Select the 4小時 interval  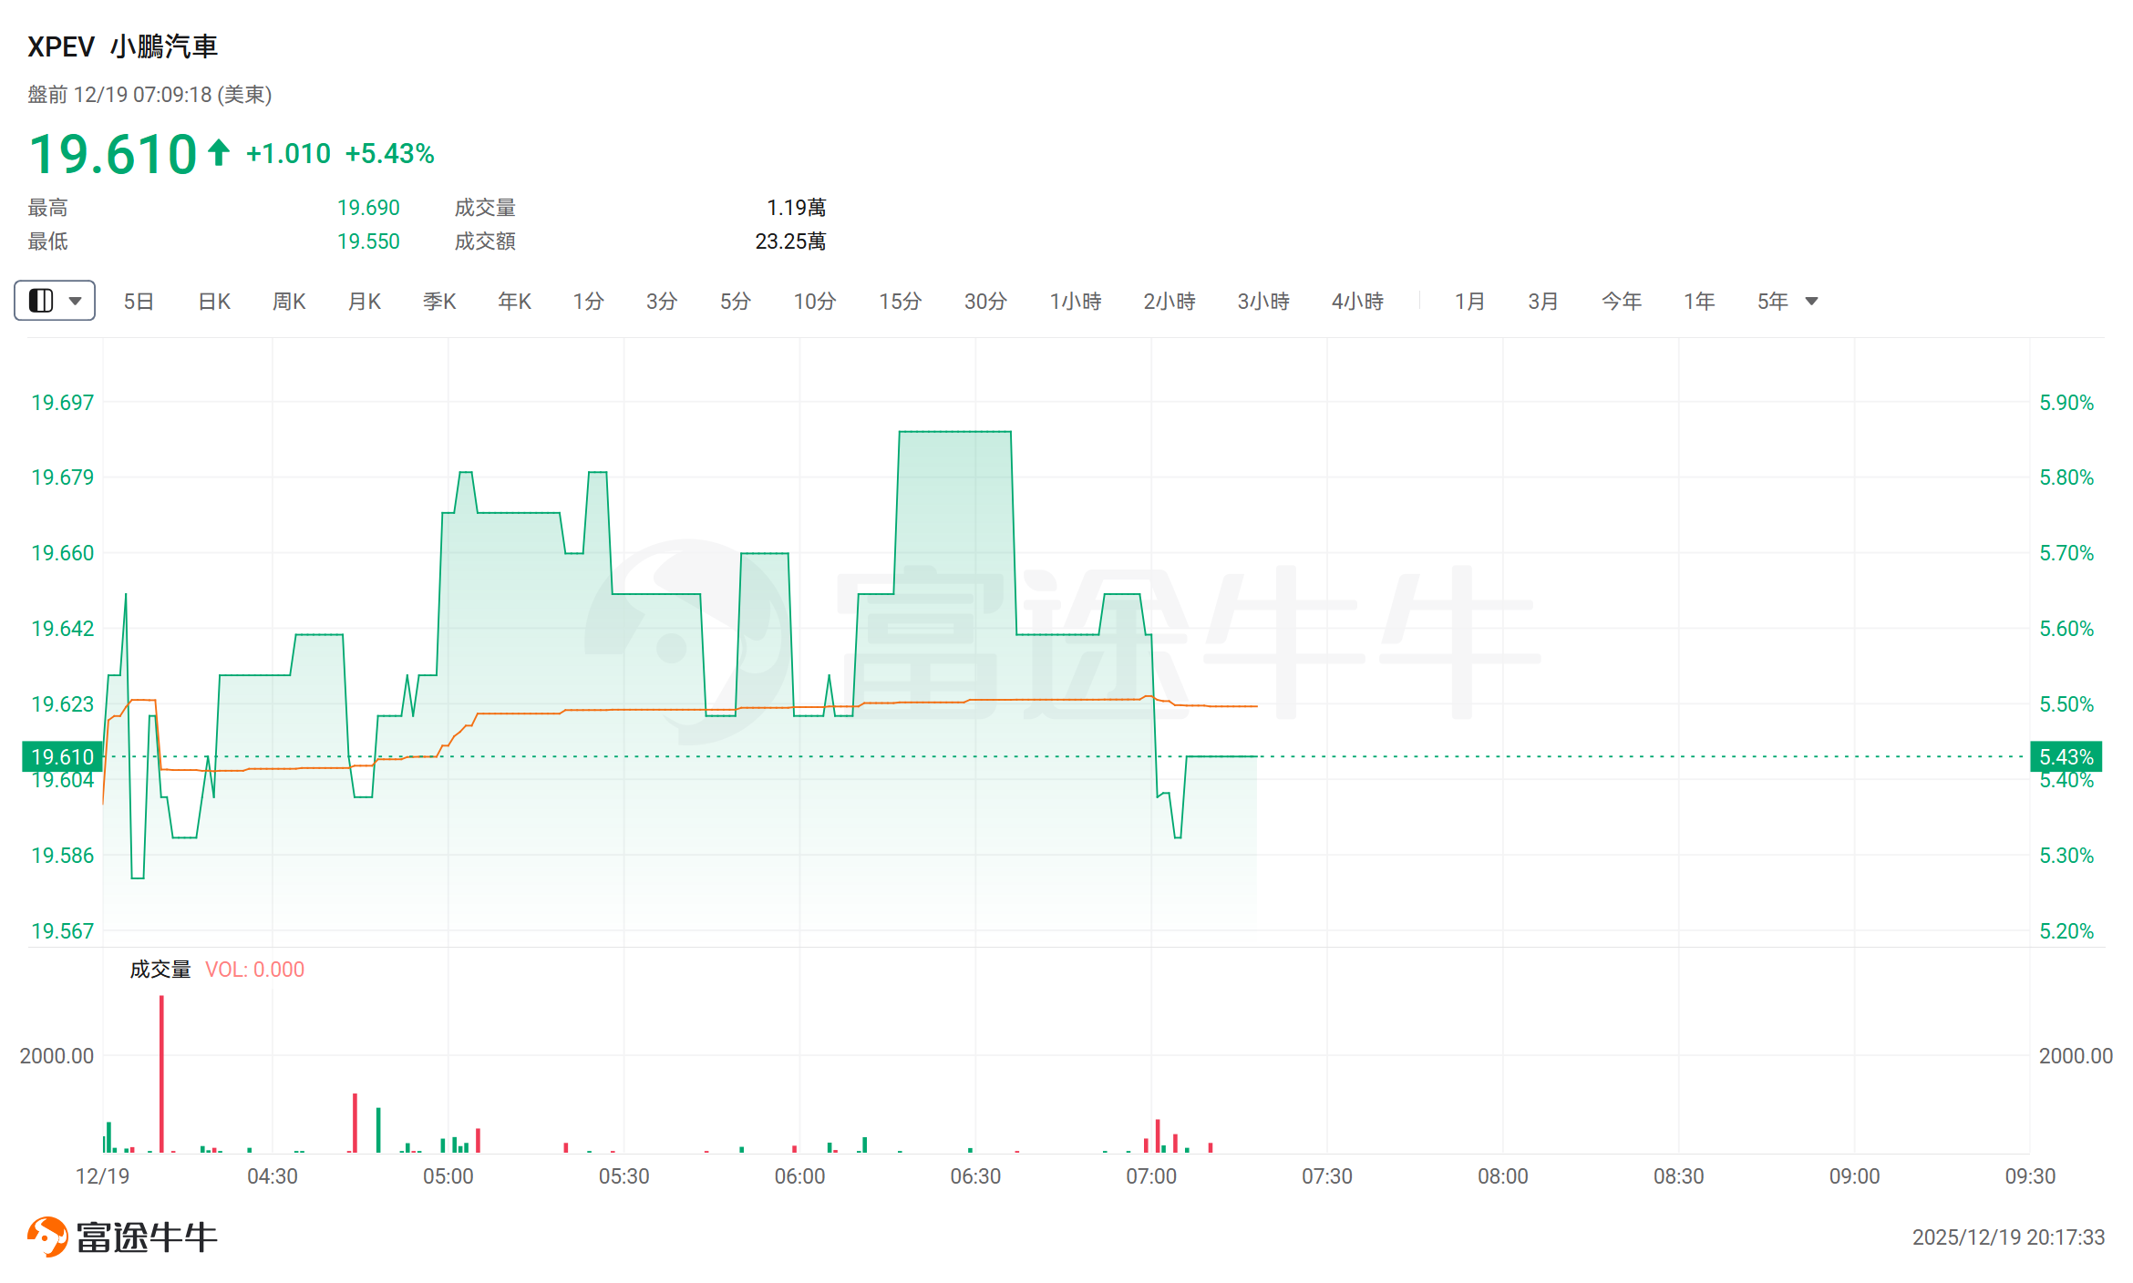point(1357,301)
